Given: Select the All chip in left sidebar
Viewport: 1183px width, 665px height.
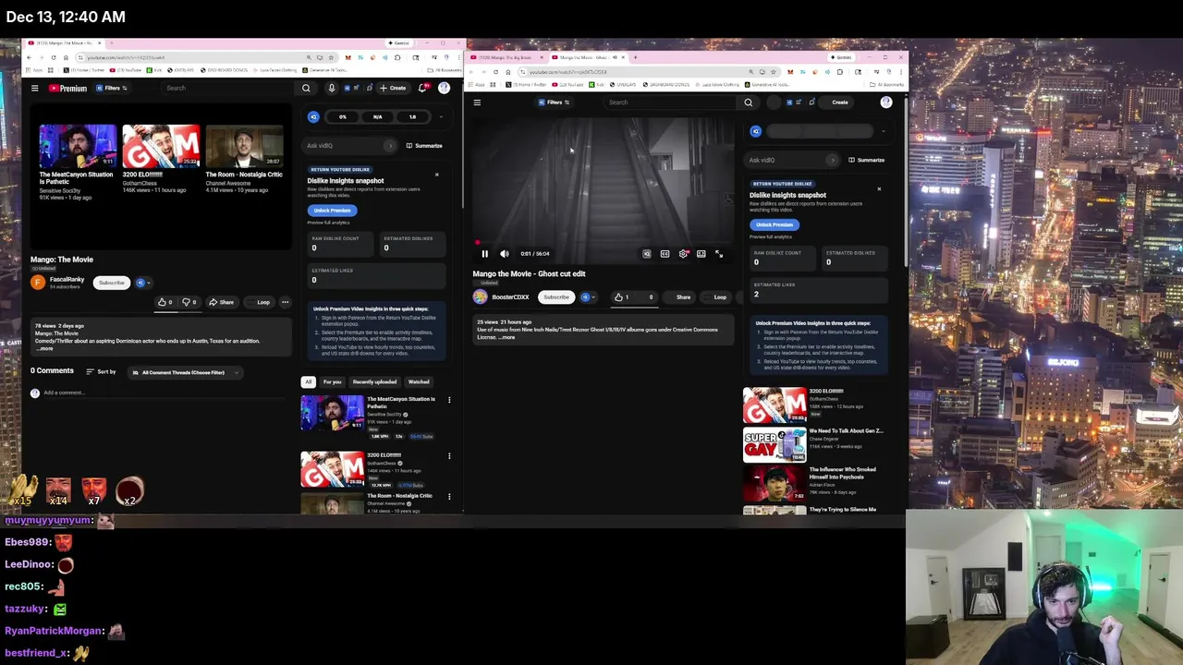Looking at the screenshot, I should pyautogui.click(x=309, y=381).
